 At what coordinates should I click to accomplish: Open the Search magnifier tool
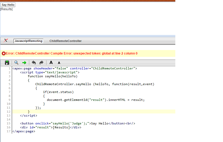[16, 63]
